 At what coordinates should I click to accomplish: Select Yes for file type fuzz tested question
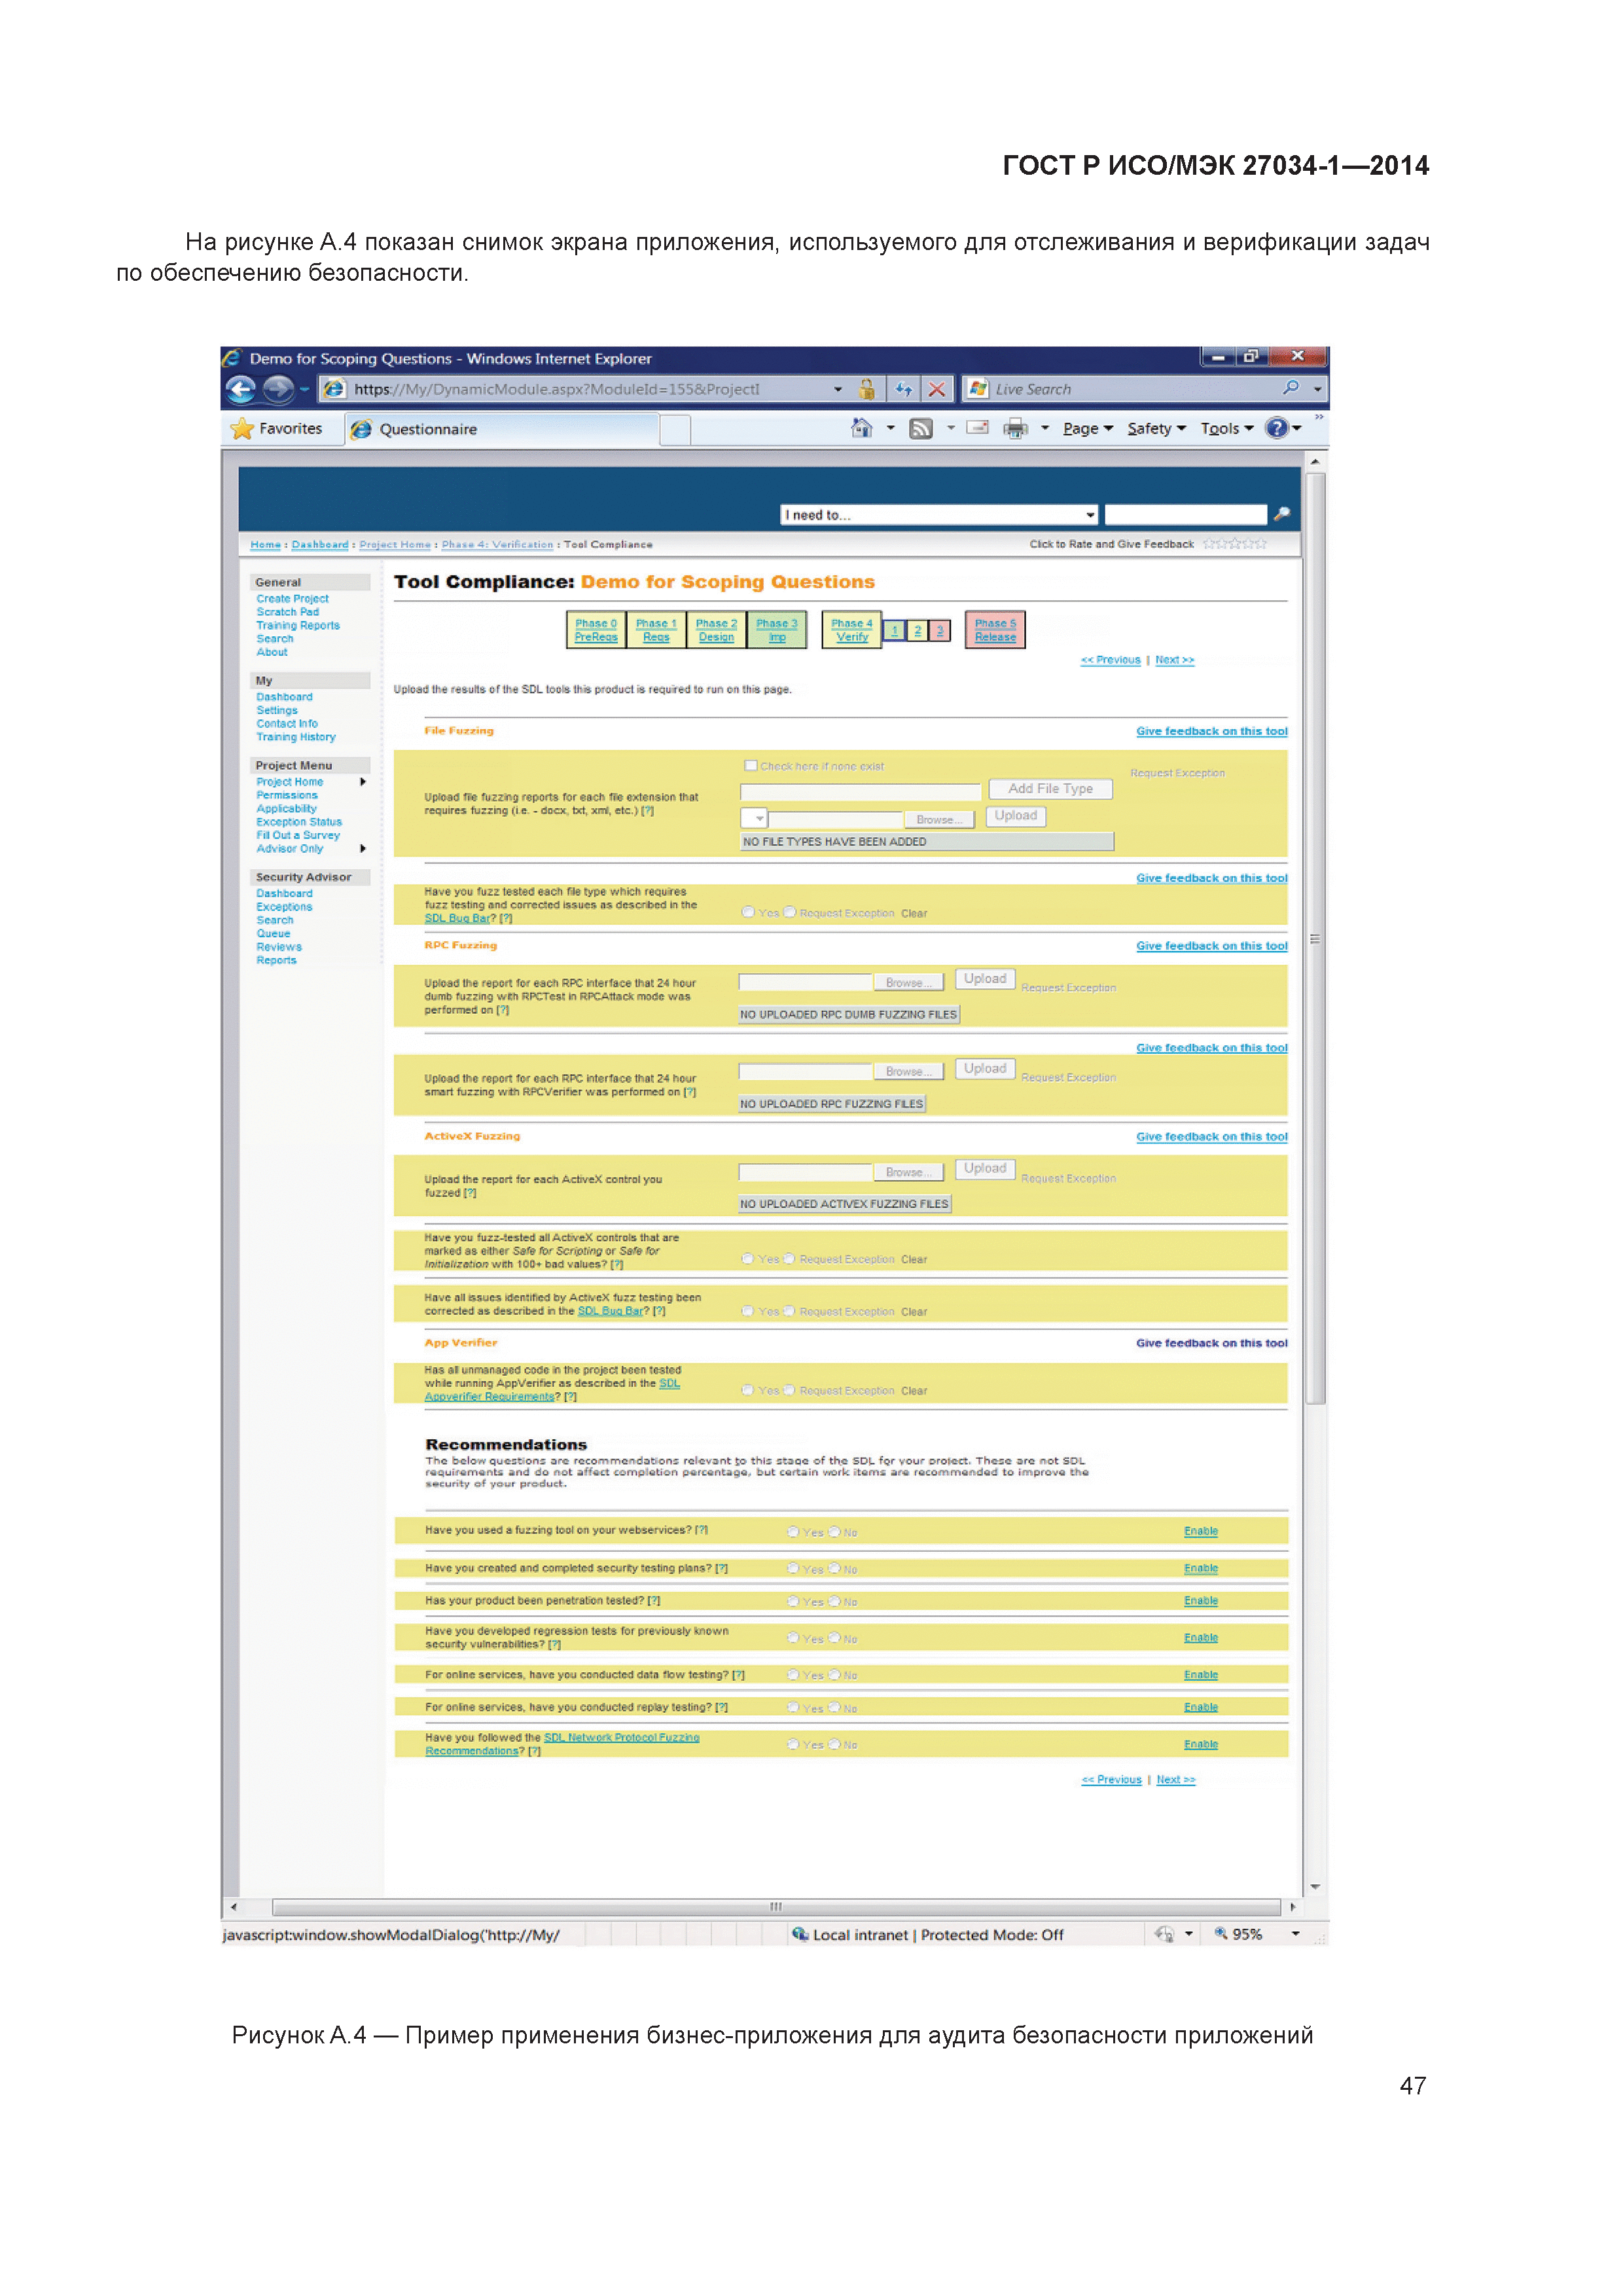tap(748, 912)
